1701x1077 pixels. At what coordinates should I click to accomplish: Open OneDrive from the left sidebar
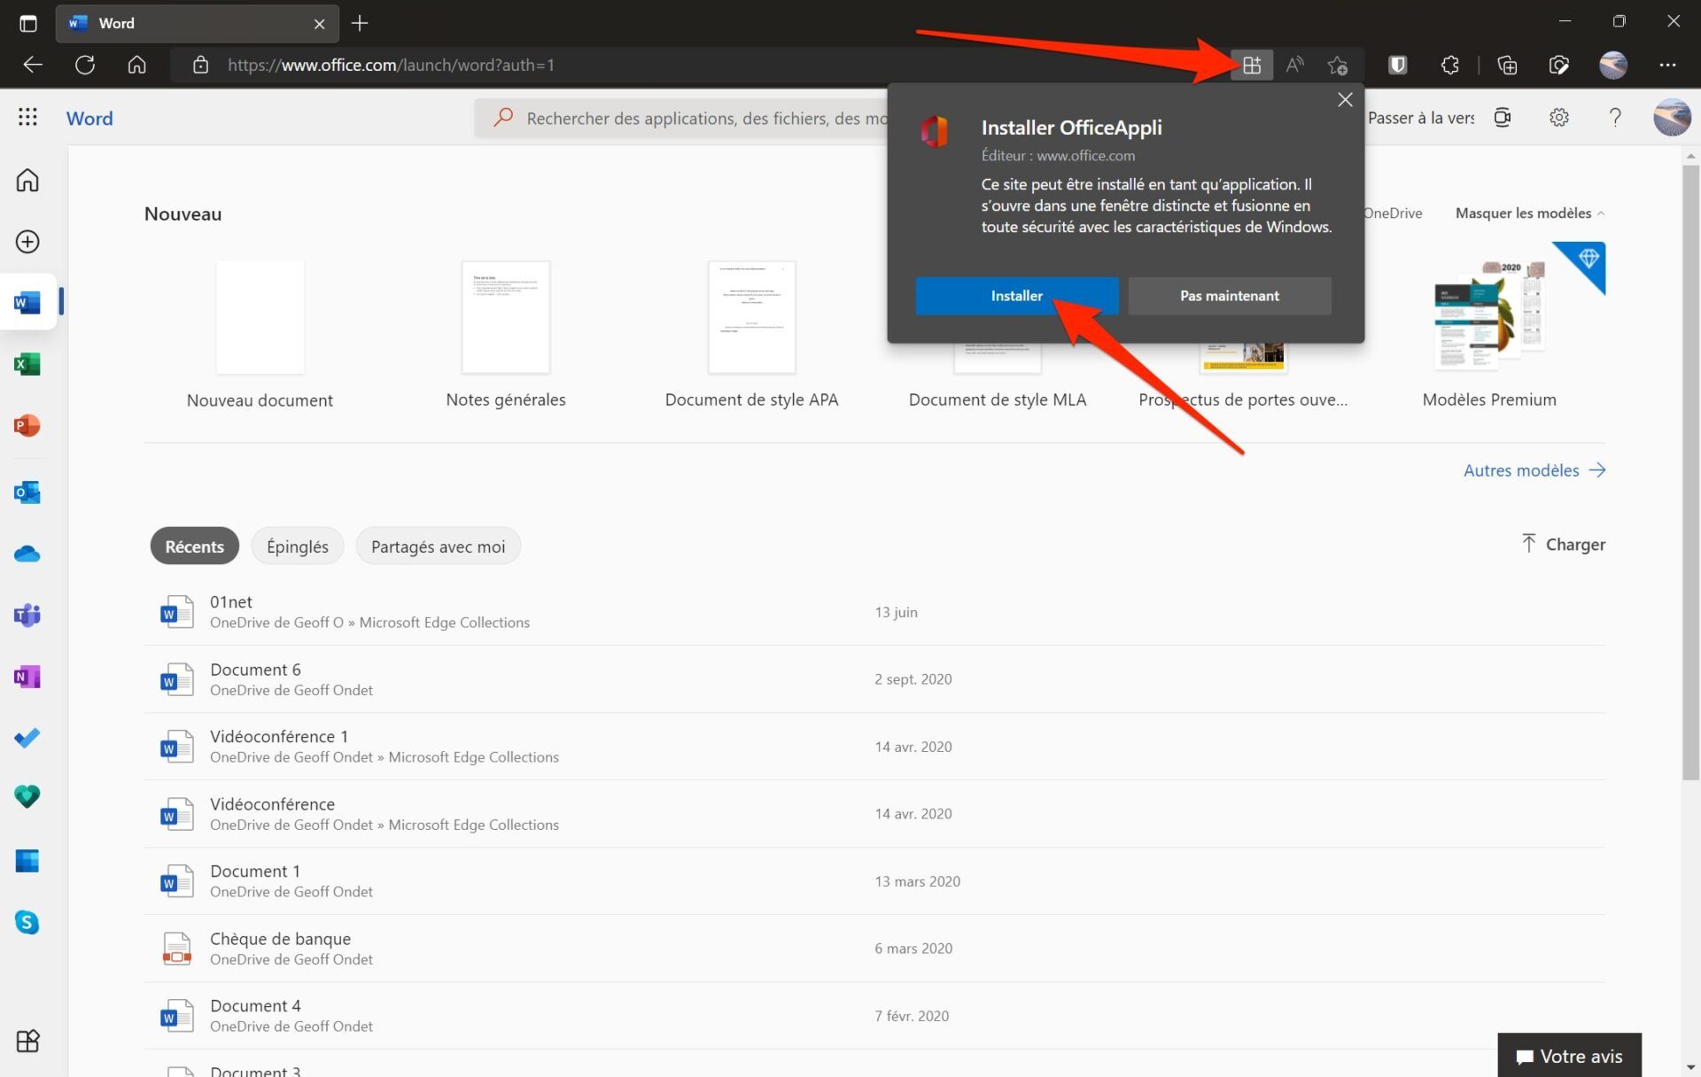pos(27,554)
